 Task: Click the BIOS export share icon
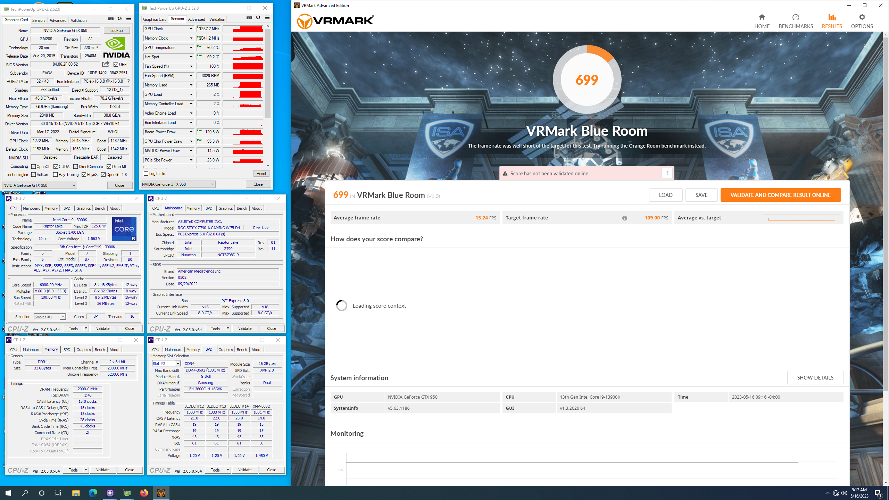(106, 64)
